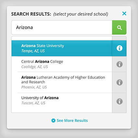This screenshot has width=138, height=138.
Task: Click the Tempe, AZ, US location text
Action: (33, 51)
